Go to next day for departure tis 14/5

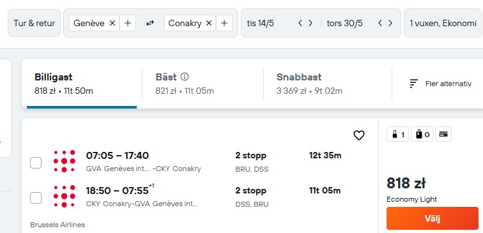pyautogui.click(x=310, y=23)
